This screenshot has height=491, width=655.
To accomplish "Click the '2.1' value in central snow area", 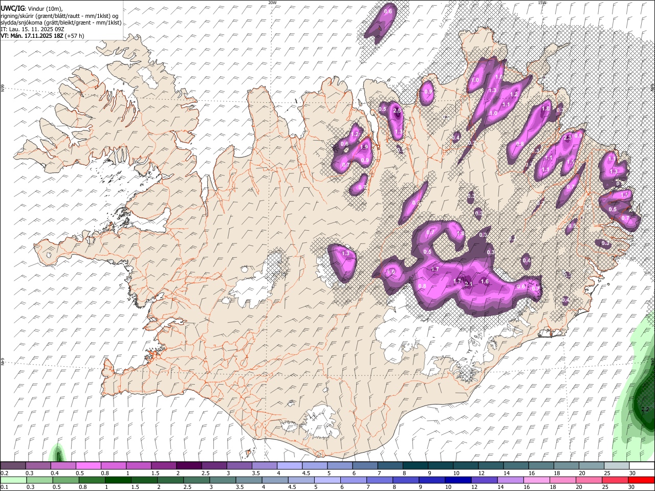I will click(x=468, y=284).
